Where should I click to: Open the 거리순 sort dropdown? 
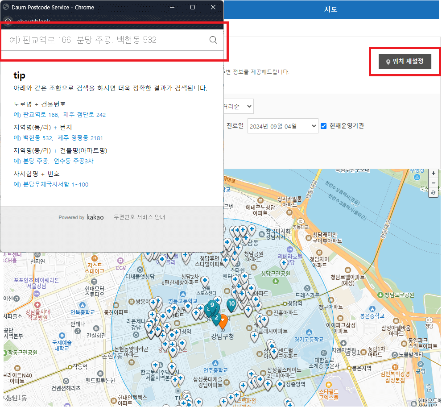239,106
